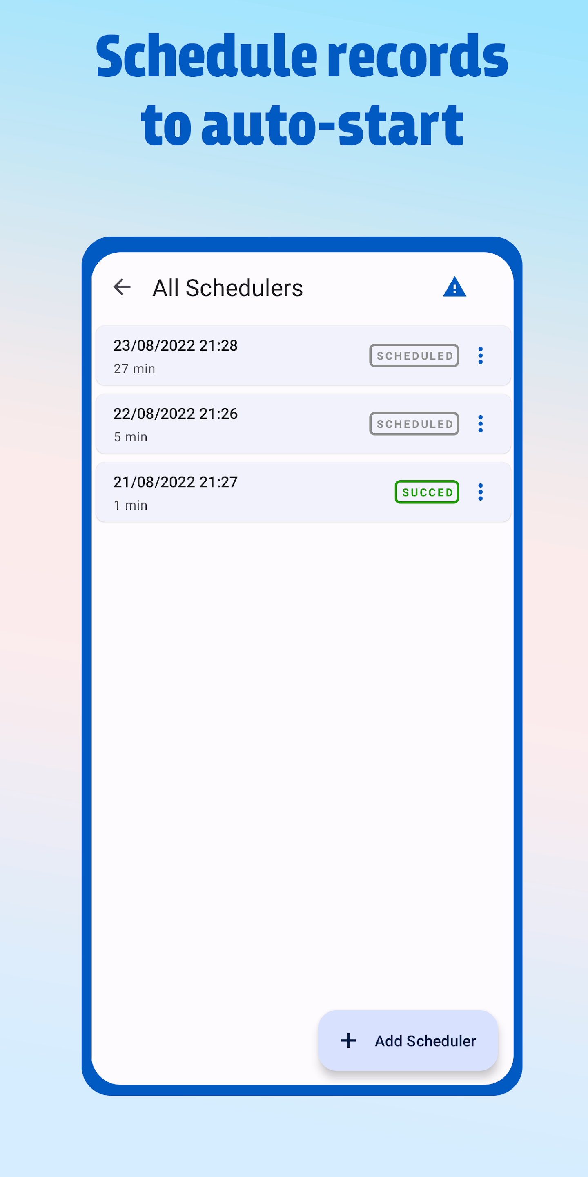Click the Schedule records to auto-start heading
588x1177 pixels.
click(302, 90)
